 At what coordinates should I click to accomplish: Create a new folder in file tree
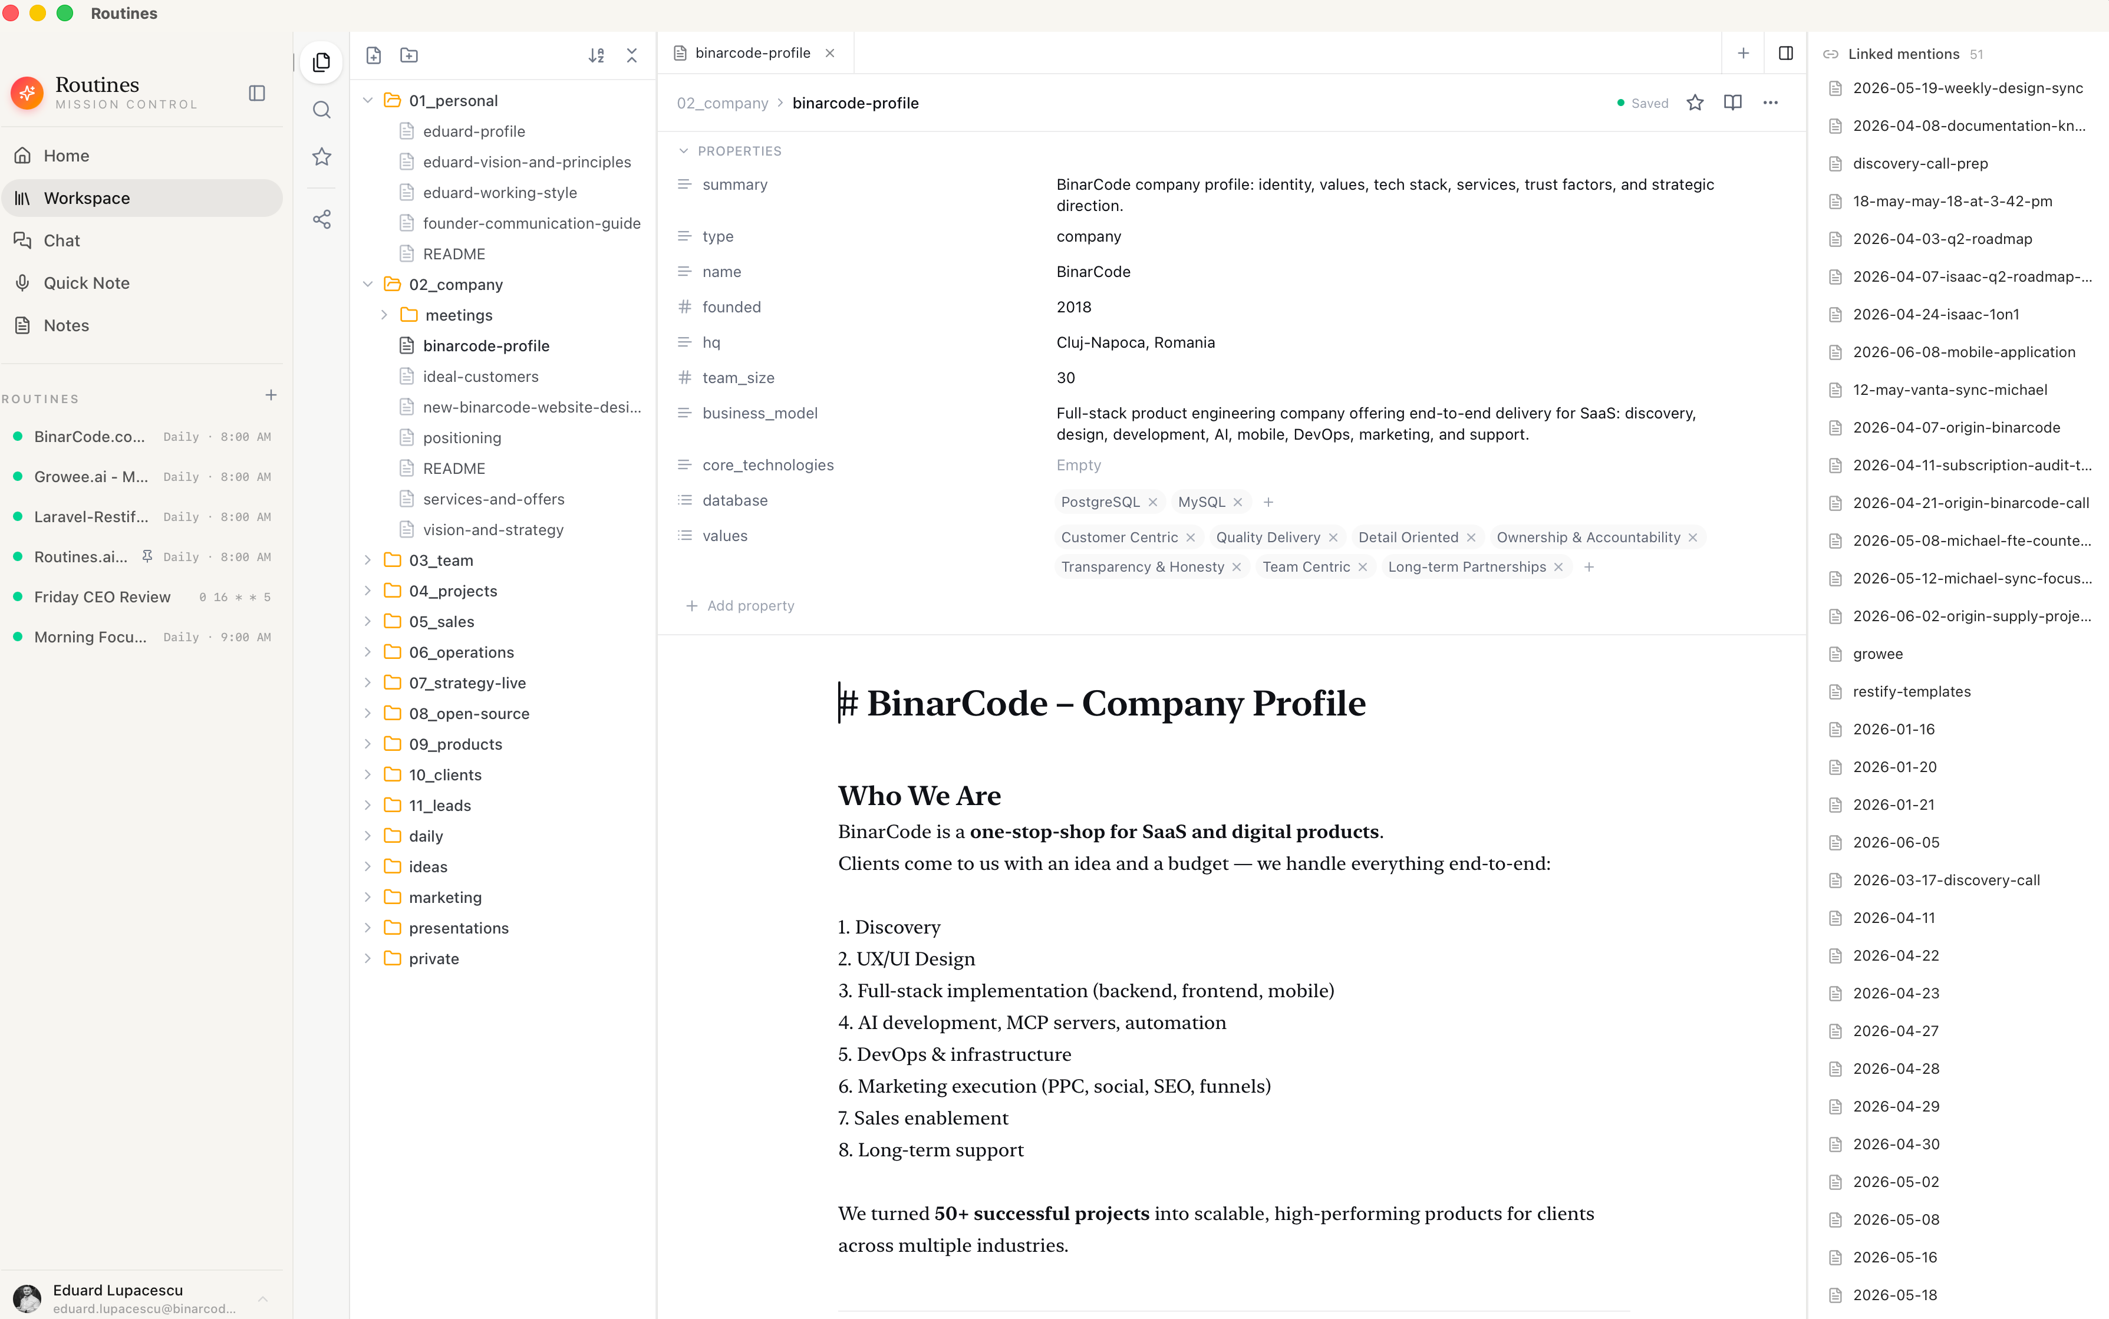pos(409,56)
